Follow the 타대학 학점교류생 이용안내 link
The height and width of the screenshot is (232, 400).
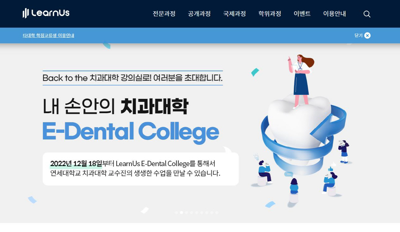pyautogui.click(x=48, y=35)
